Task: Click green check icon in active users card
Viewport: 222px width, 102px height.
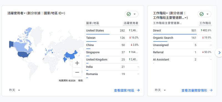Action: [129, 14]
